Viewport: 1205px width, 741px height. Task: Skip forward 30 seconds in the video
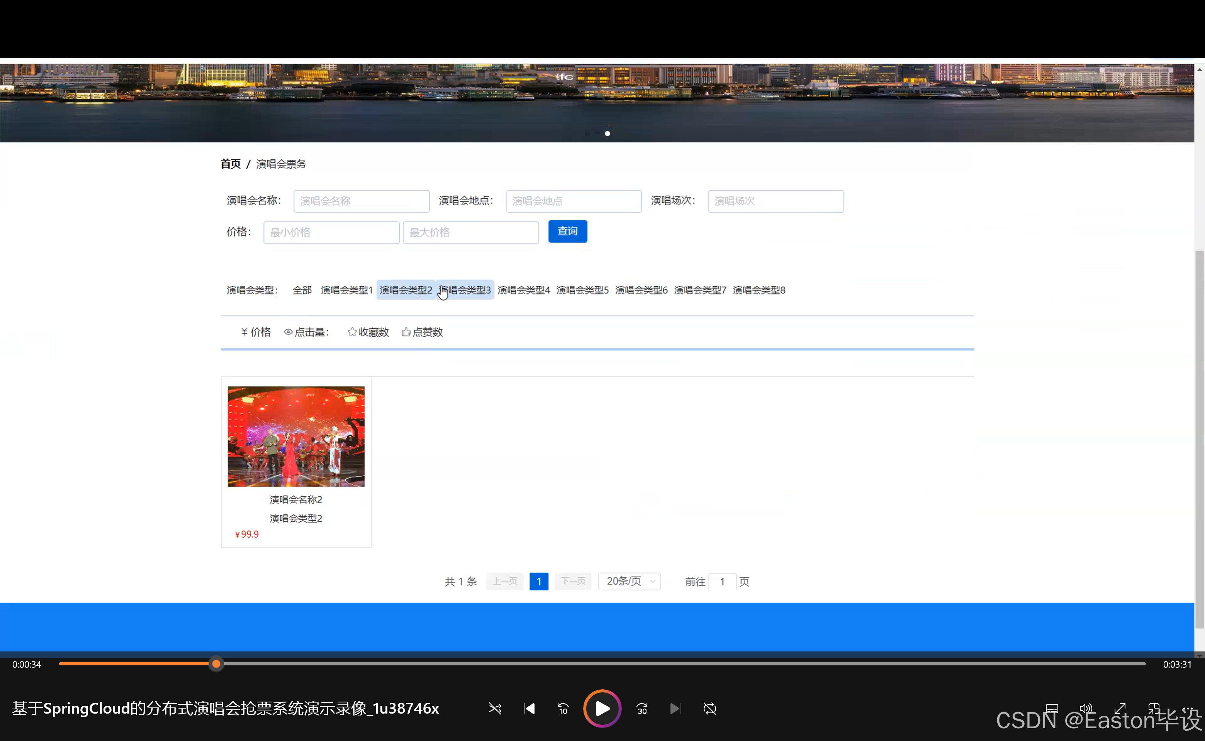642,709
